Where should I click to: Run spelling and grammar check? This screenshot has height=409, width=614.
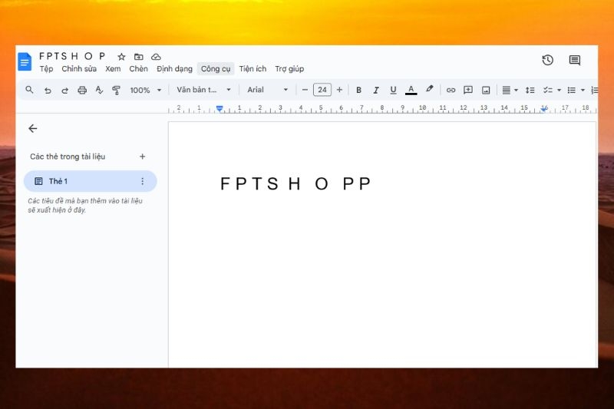pyautogui.click(x=99, y=90)
